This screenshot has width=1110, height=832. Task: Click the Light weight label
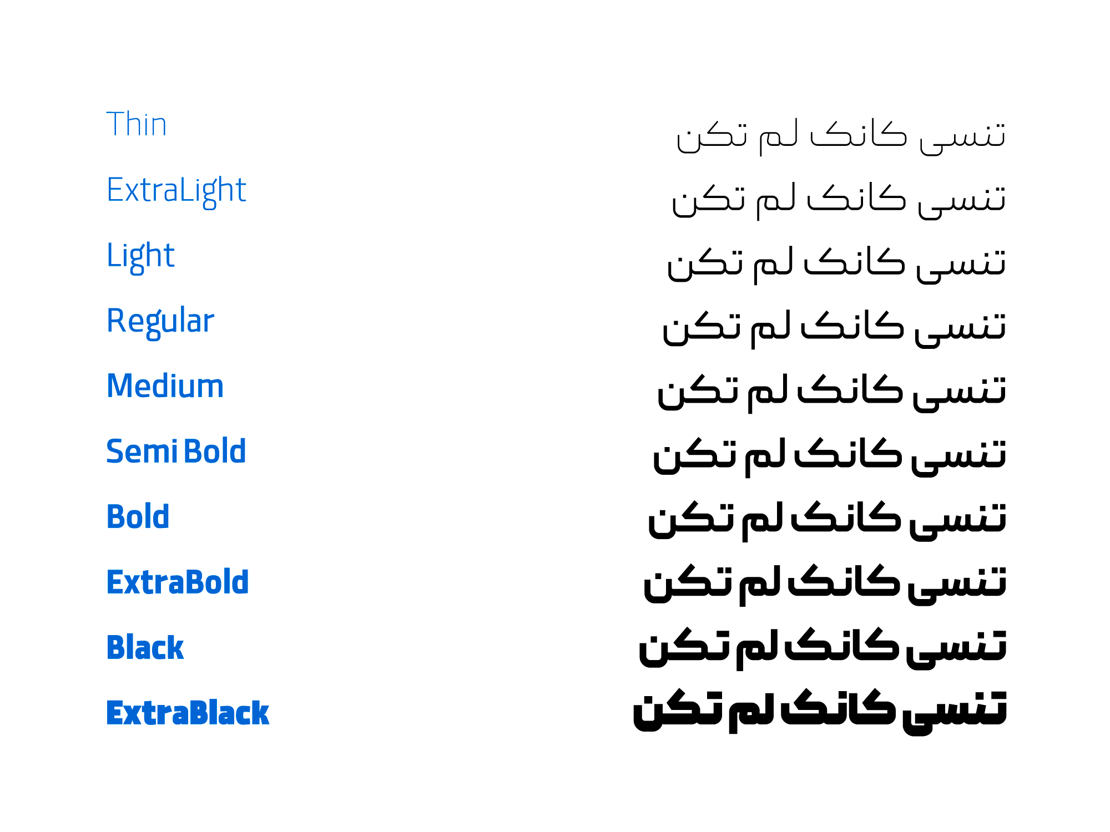[140, 257]
